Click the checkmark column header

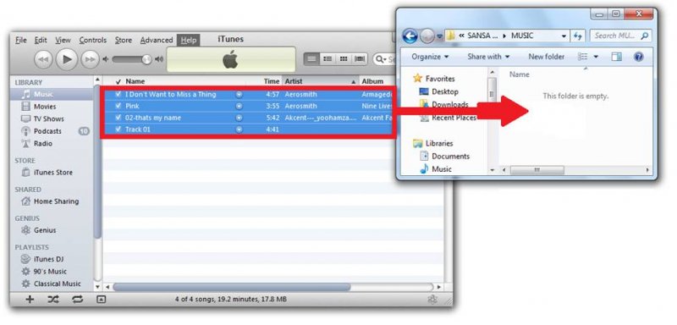[118, 81]
